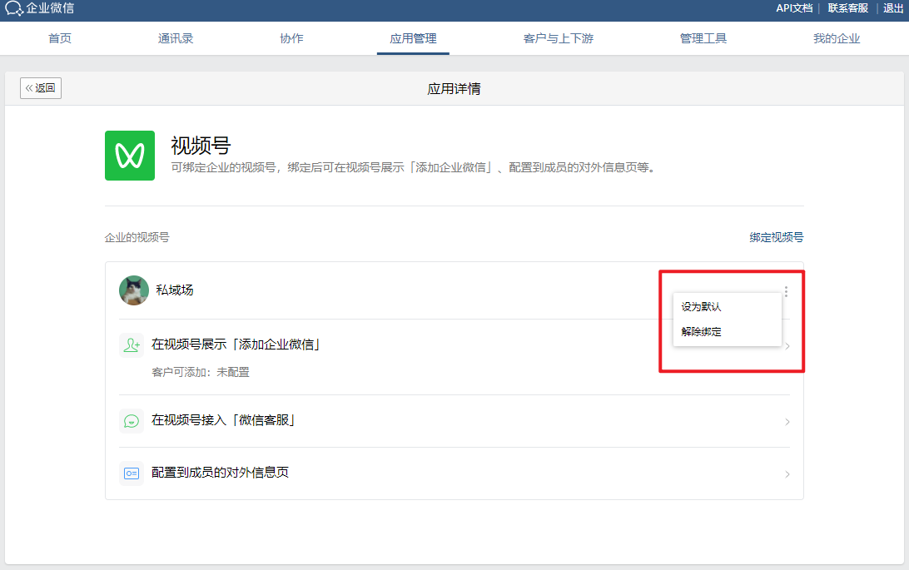Click the 返回 back button
Viewport: 909px width, 570px height.
(x=41, y=88)
